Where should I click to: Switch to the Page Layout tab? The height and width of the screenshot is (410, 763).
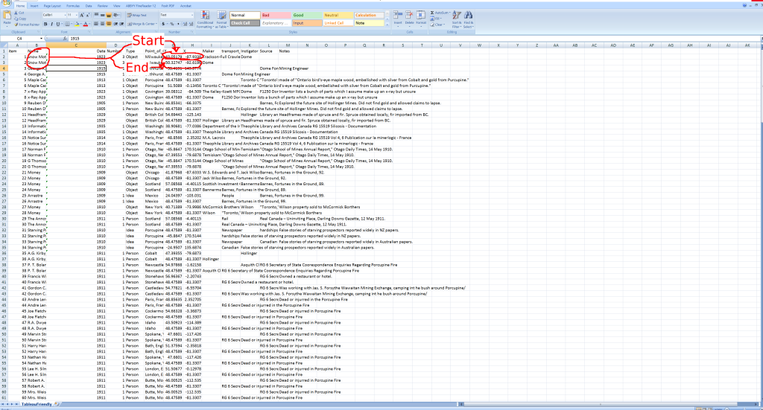click(x=52, y=6)
